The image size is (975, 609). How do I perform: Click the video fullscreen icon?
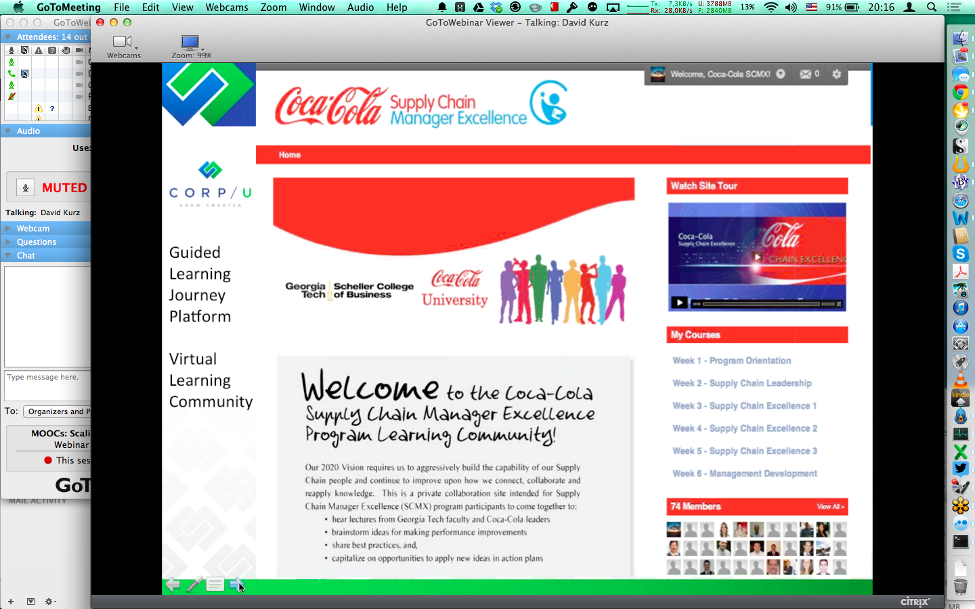pyautogui.click(x=839, y=304)
